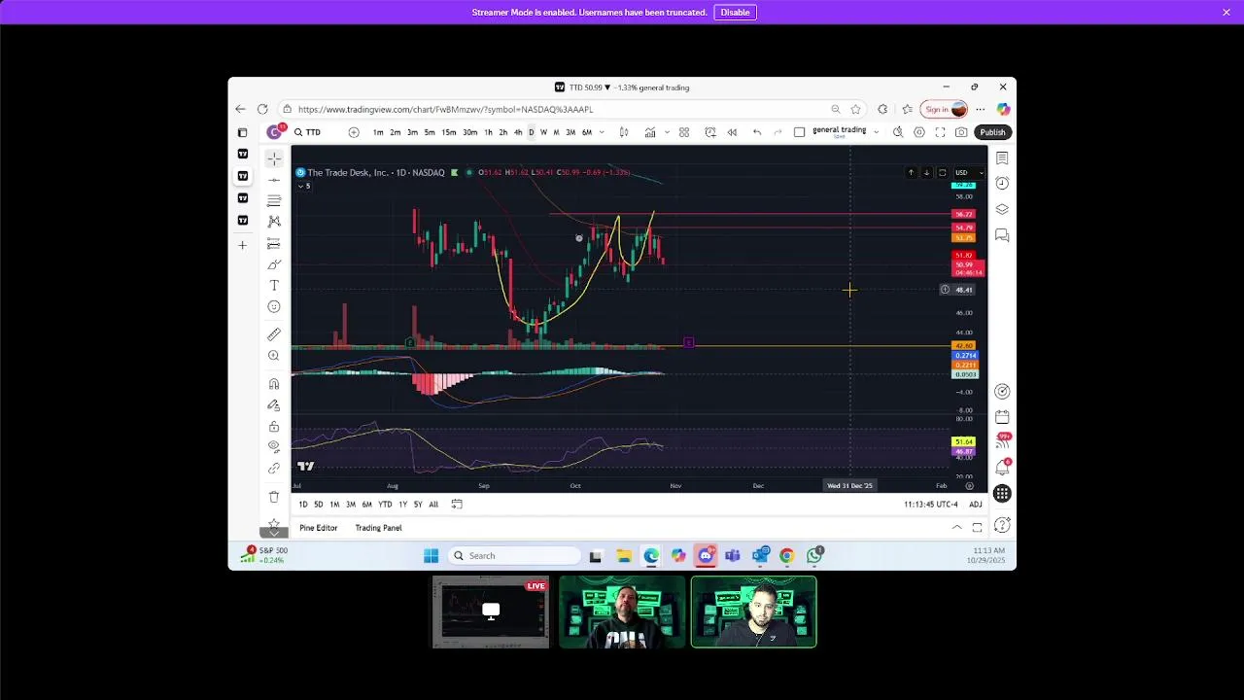This screenshot has height=700, width=1244.
Task: Open the go to date calendar icon
Action: point(457,505)
